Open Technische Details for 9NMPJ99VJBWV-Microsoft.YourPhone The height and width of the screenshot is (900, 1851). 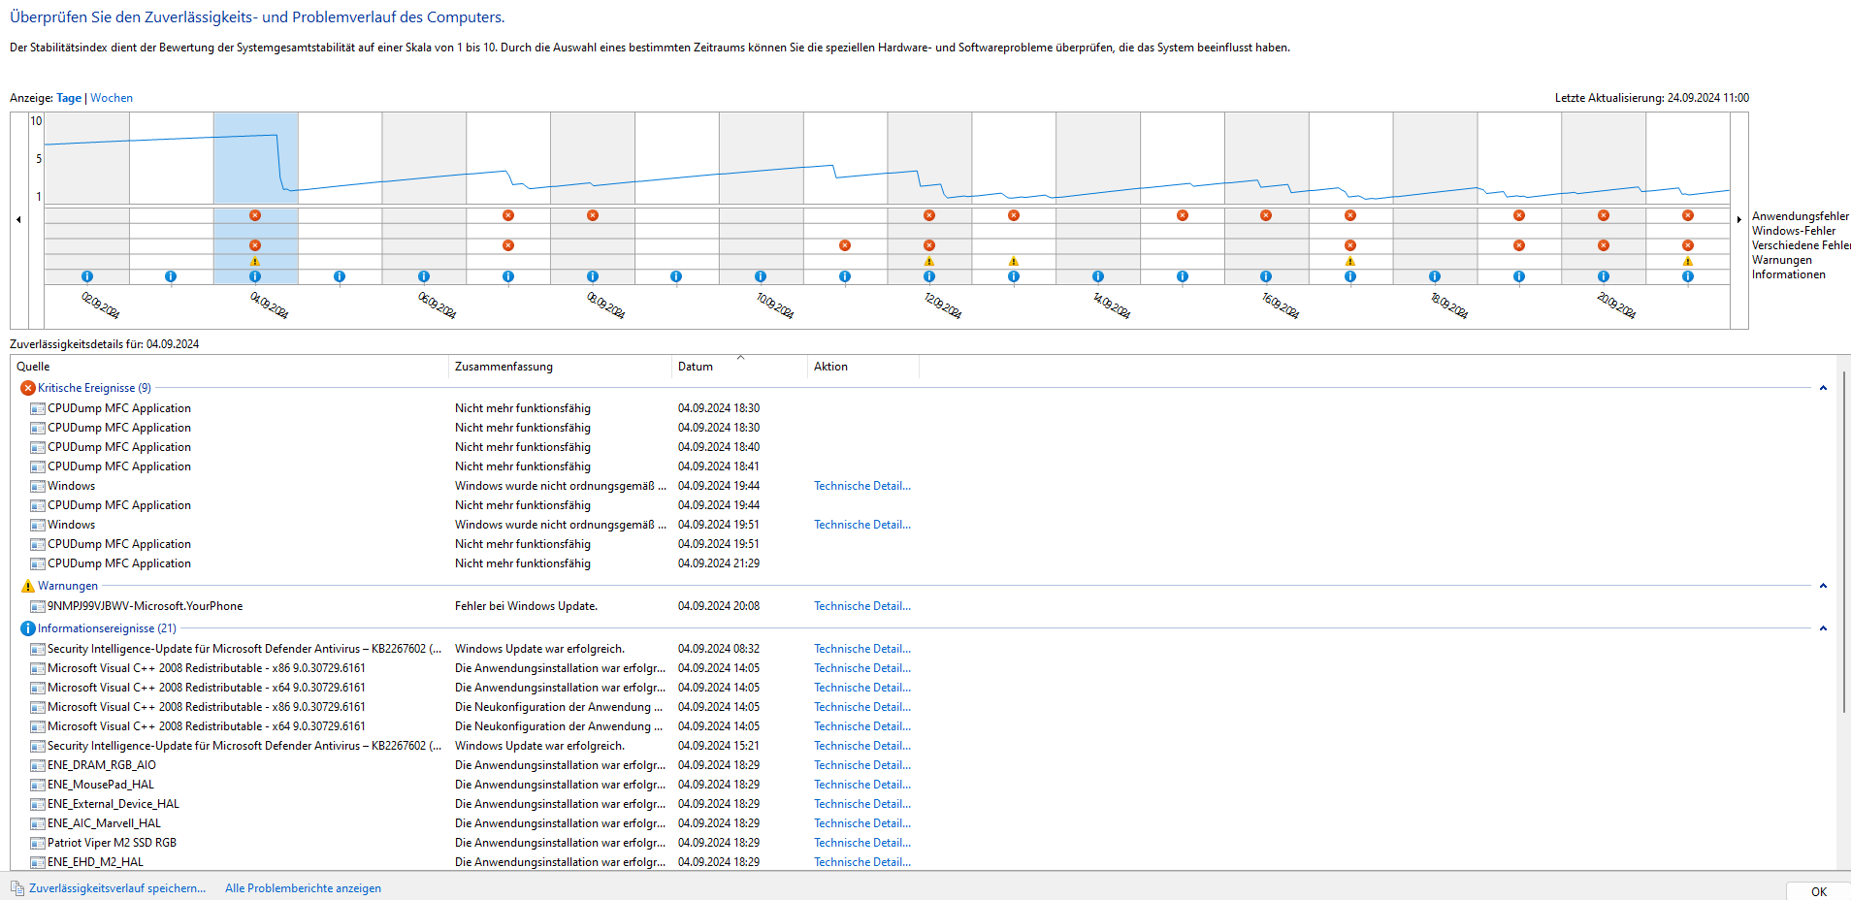(x=862, y=606)
